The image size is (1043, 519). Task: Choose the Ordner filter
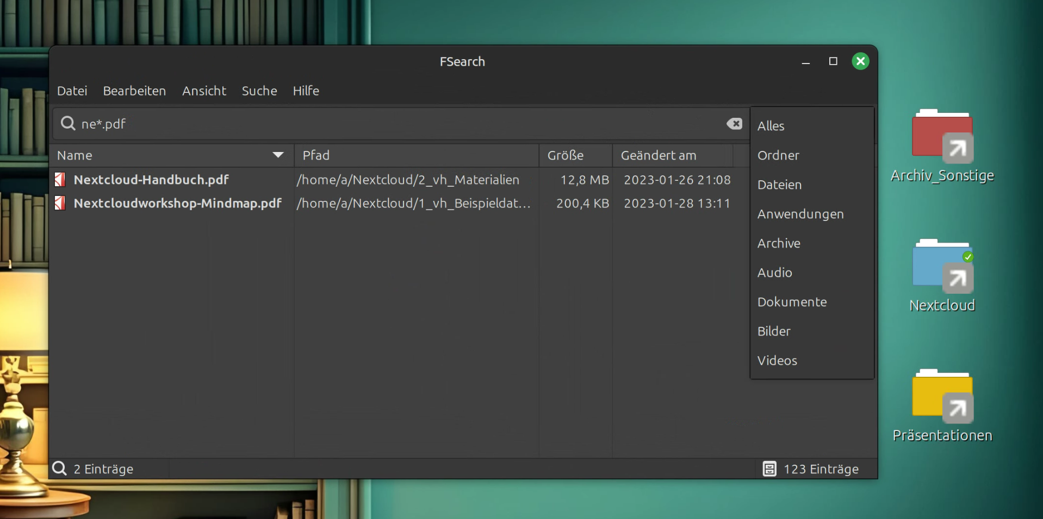coord(812,155)
